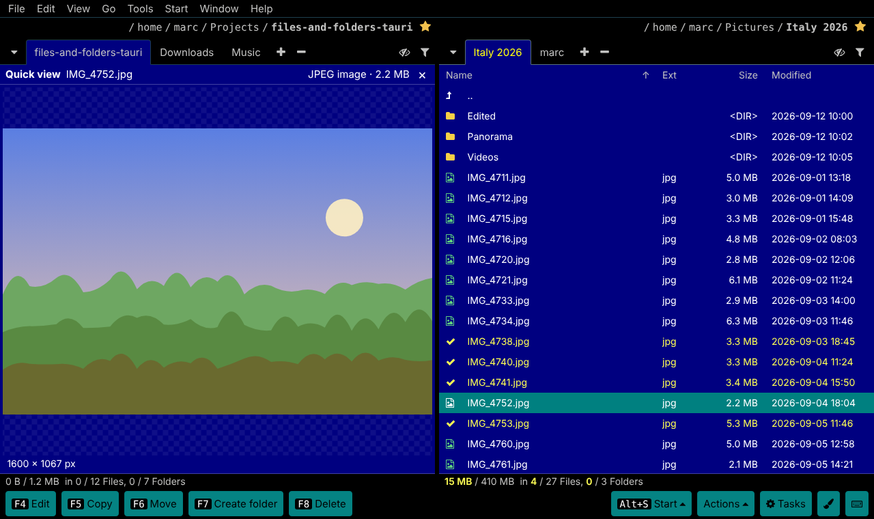Click F8 Delete button

(320, 504)
